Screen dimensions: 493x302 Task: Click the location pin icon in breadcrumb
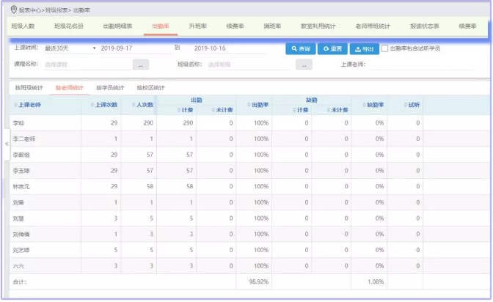coord(13,10)
